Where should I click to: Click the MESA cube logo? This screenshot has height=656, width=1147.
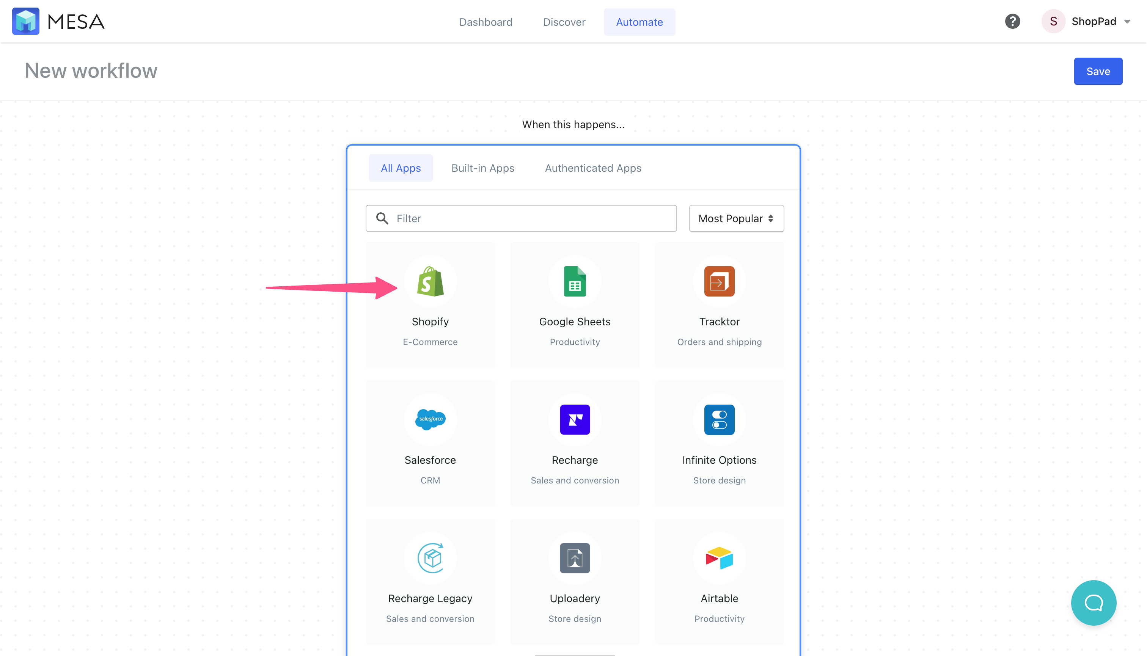(26, 21)
